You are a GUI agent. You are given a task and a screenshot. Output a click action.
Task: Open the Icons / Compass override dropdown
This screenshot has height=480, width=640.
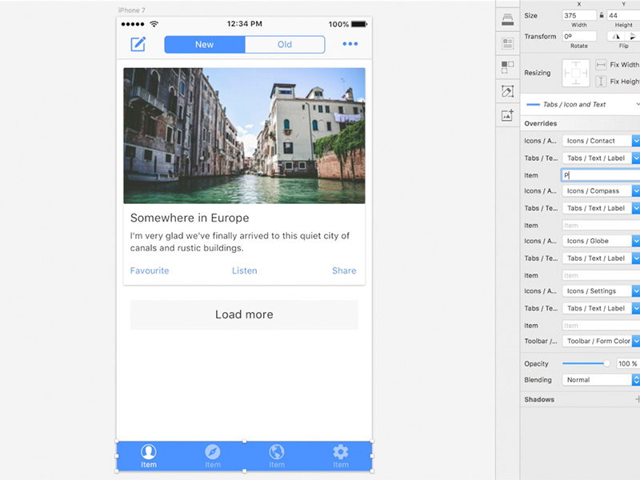click(x=601, y=191)
